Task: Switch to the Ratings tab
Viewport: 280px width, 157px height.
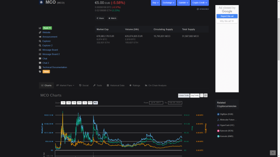Action: pyautogui.click(x=134, y=85)
